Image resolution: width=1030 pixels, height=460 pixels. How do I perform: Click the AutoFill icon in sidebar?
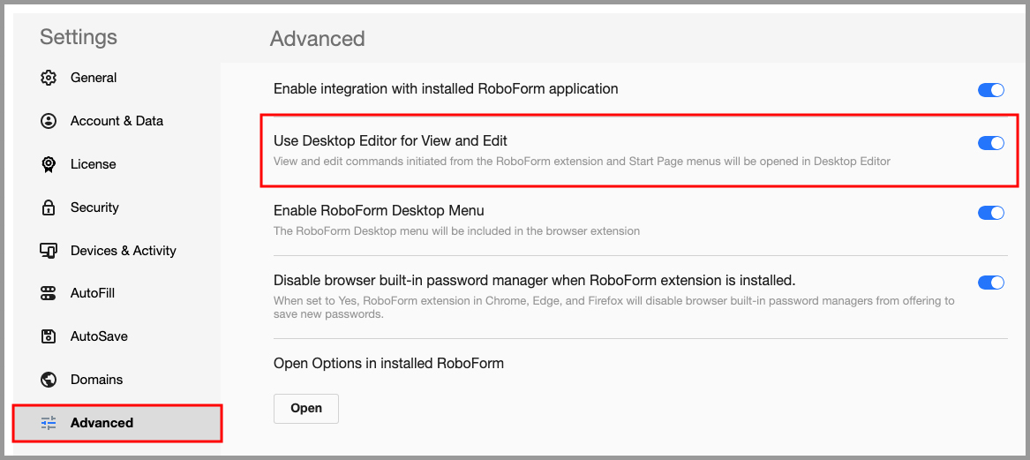coord(49,293)
